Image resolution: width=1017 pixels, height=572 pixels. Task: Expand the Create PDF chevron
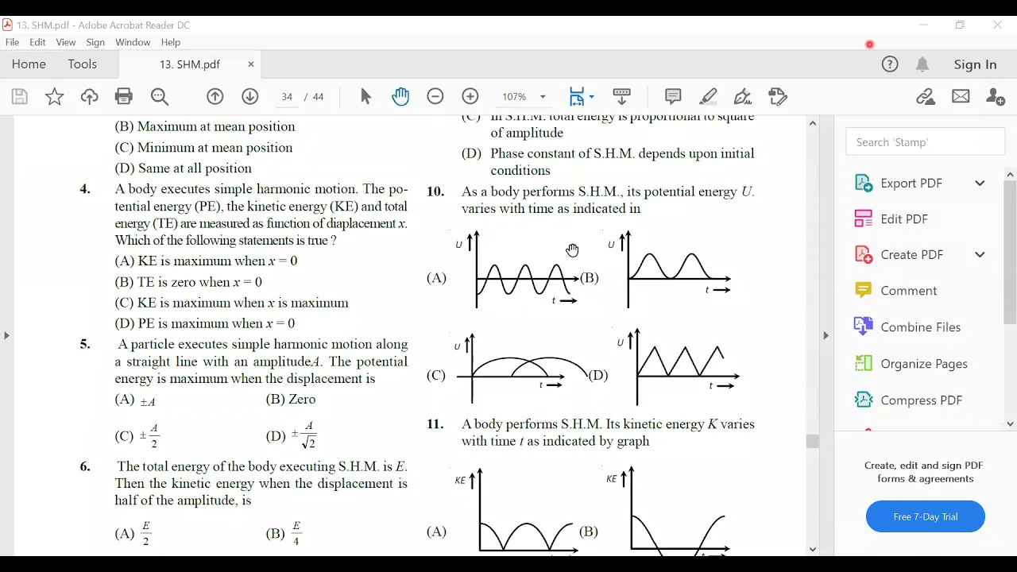980,254
